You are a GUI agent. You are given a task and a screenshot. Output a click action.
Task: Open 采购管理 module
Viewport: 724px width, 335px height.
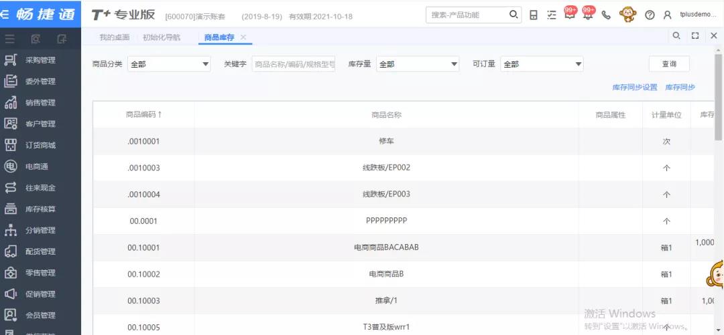point(40,60)
